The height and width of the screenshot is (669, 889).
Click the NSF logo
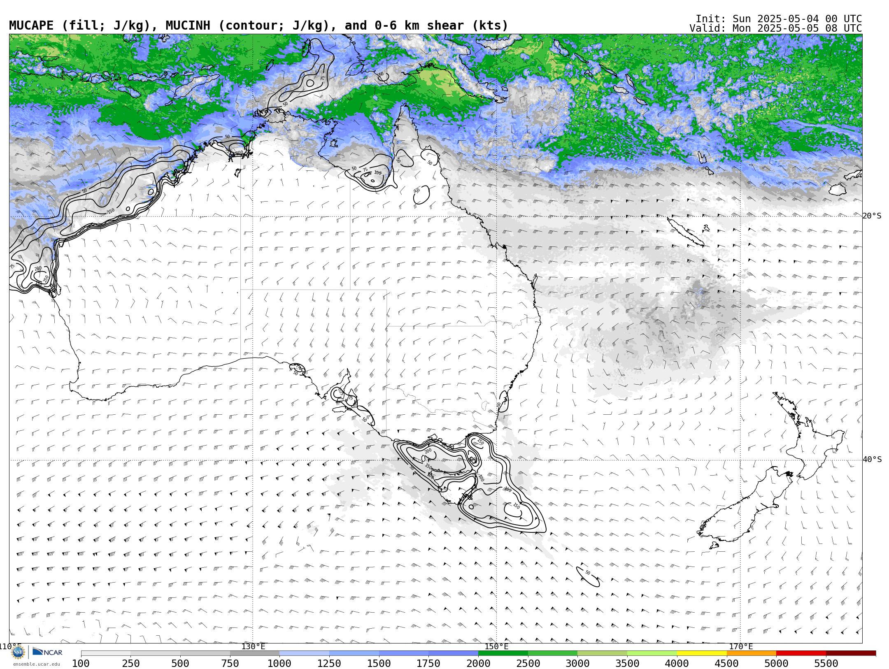click(x=18, y=652)
